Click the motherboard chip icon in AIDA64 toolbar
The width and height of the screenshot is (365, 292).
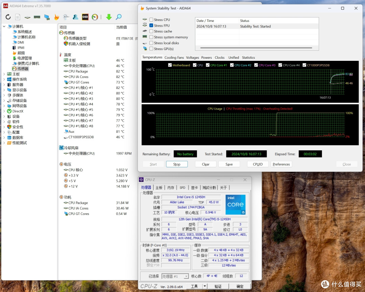[x=27, y=17]
